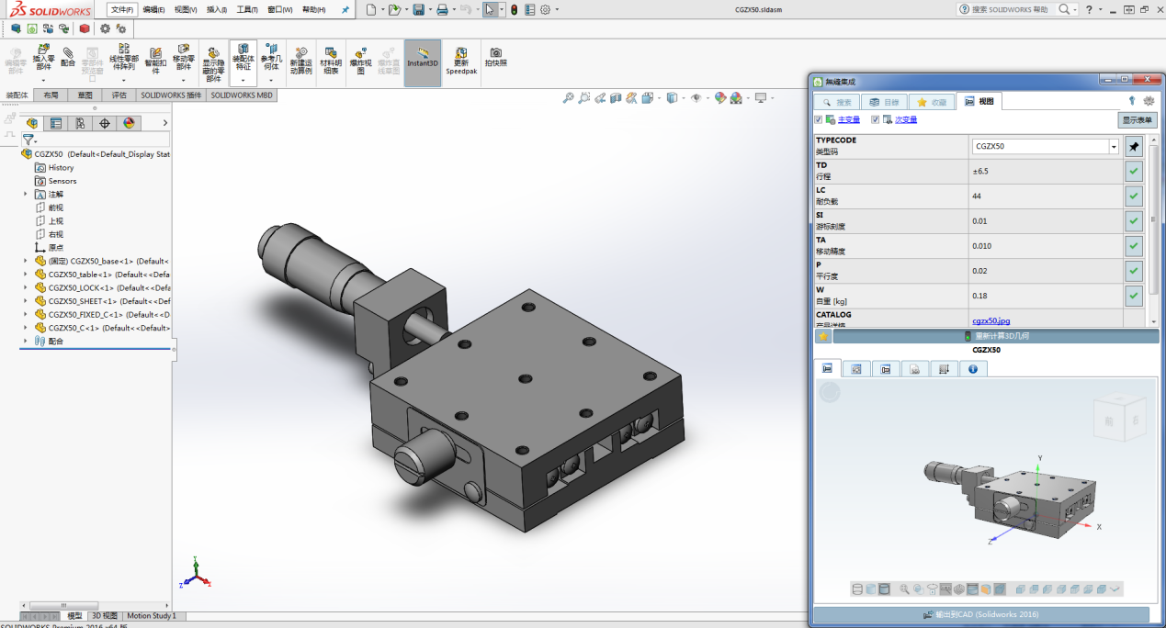Click the pin icon beside TYPECODE field
The image size is (1166, 628).
click(1134, 146)
